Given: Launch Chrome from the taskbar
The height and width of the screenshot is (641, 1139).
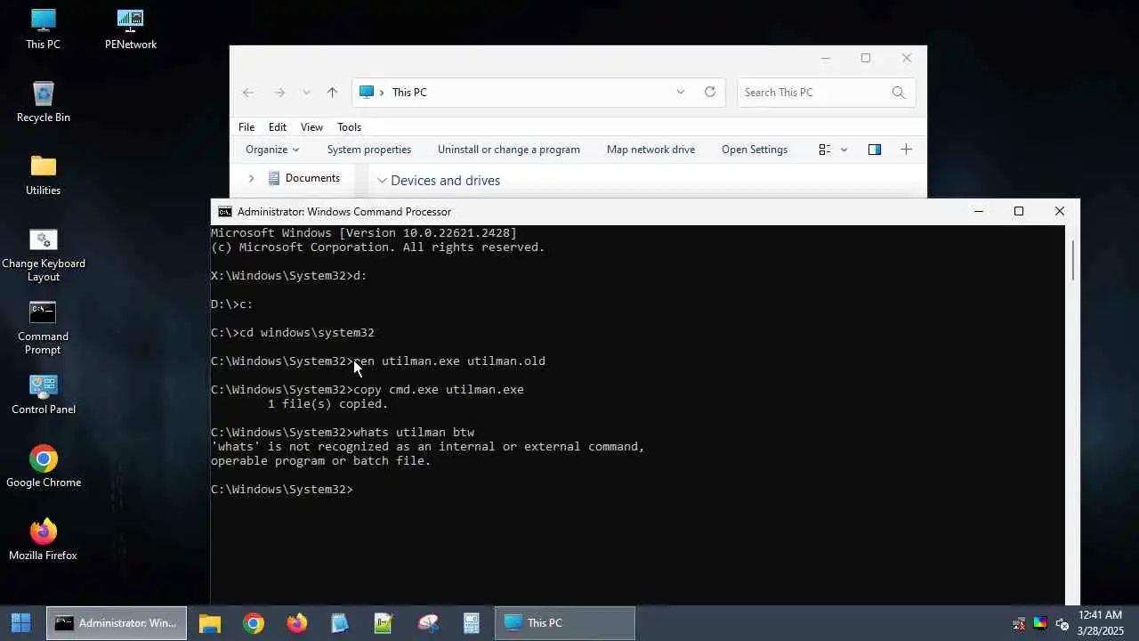Looking at the screenshot, I should 254,623.
